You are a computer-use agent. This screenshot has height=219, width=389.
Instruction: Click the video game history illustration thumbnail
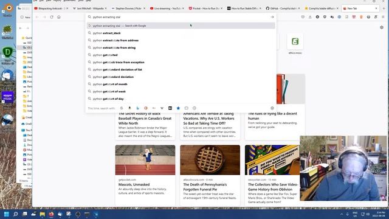point(272,160)
